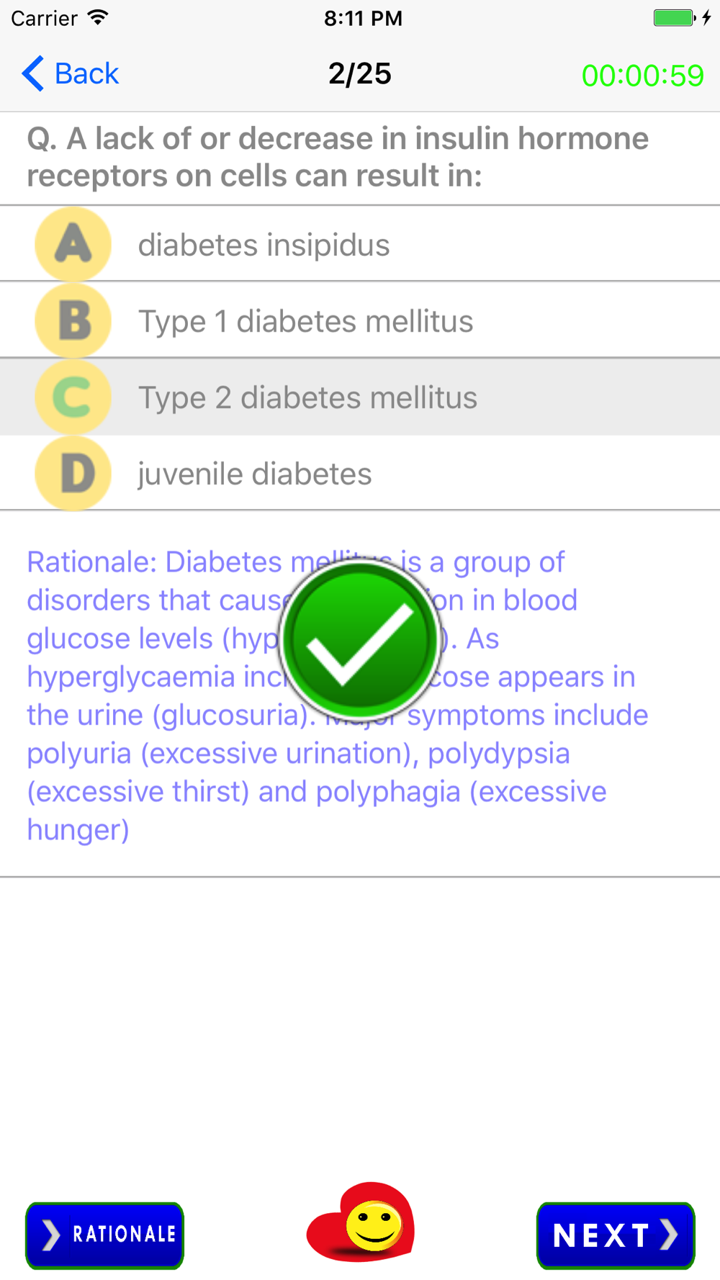Tap the back chevron arrow icon
The image size is (720, 1280).
pyautogui.click(x=33, y=73)
